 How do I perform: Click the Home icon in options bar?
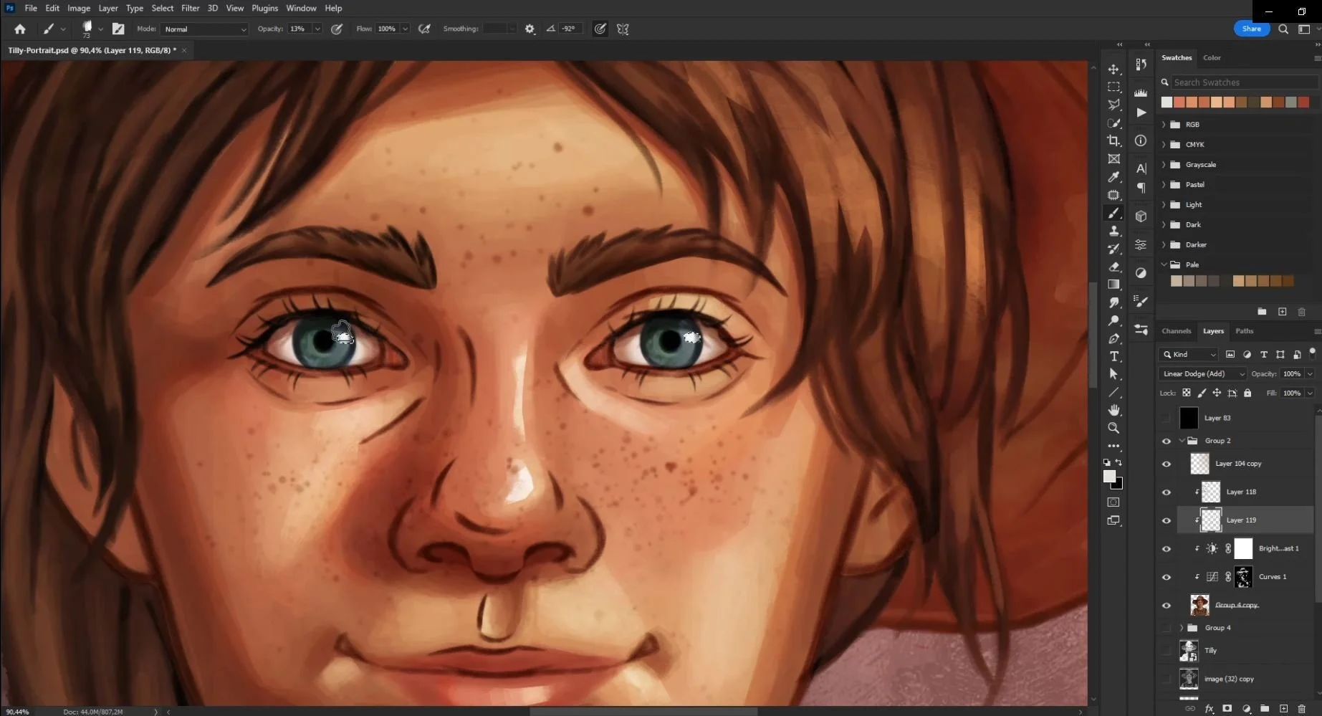(x=20, y=29)
